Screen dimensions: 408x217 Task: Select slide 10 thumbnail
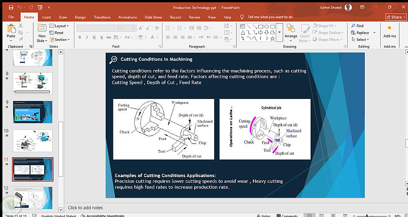tap(33, 141)
